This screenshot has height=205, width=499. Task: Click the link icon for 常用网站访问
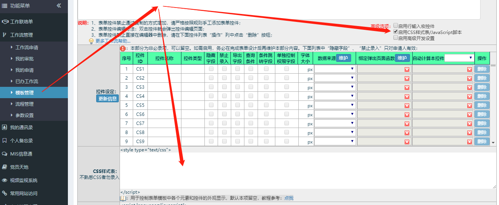pyautogui.click(x=5, y=193)
